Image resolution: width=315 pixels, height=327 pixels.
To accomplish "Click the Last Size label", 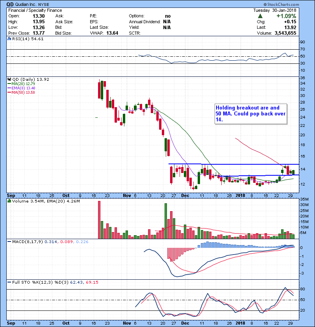I will [99, 27].
